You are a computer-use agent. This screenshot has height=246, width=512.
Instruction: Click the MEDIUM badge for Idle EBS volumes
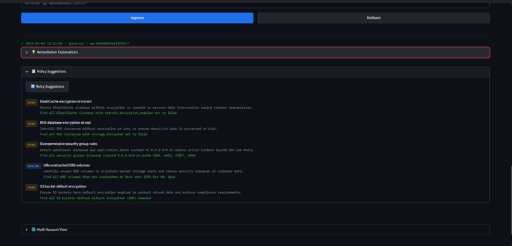tap(33, 167)
